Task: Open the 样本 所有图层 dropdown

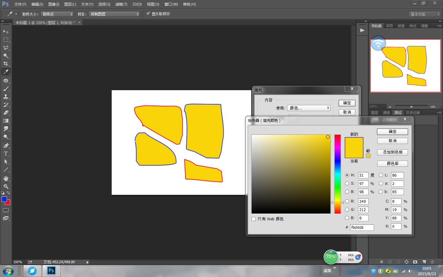Action: point(114,14)
